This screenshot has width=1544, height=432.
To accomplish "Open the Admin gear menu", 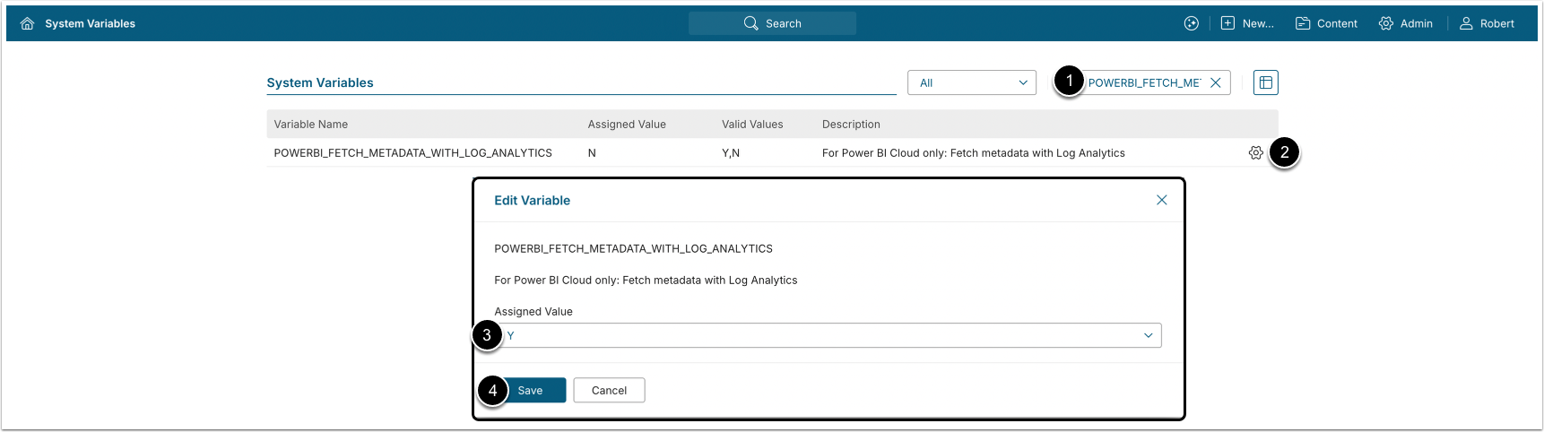I will [x=1405, y=24].
